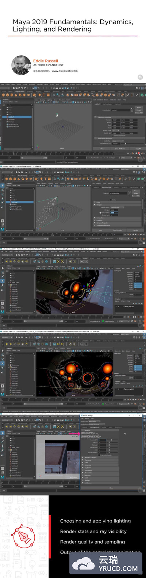Click Presets button in second screenshot's Attribute Editor

tap(136, 193)
